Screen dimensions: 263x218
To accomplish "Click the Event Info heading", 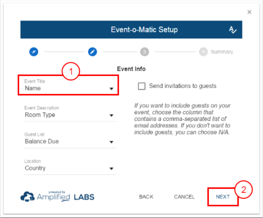I will (x=131, y=69).
